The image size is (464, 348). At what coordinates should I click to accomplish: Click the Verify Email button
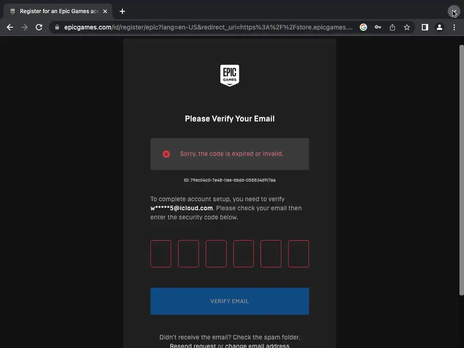[230, 301]
